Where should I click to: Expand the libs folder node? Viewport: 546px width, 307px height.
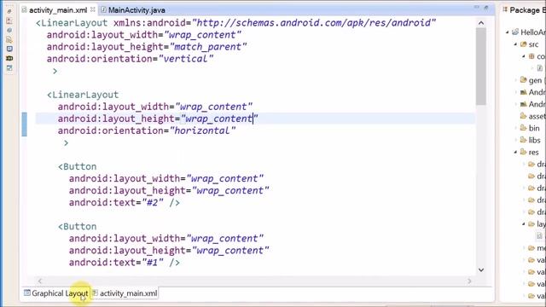tap(515, 140)
